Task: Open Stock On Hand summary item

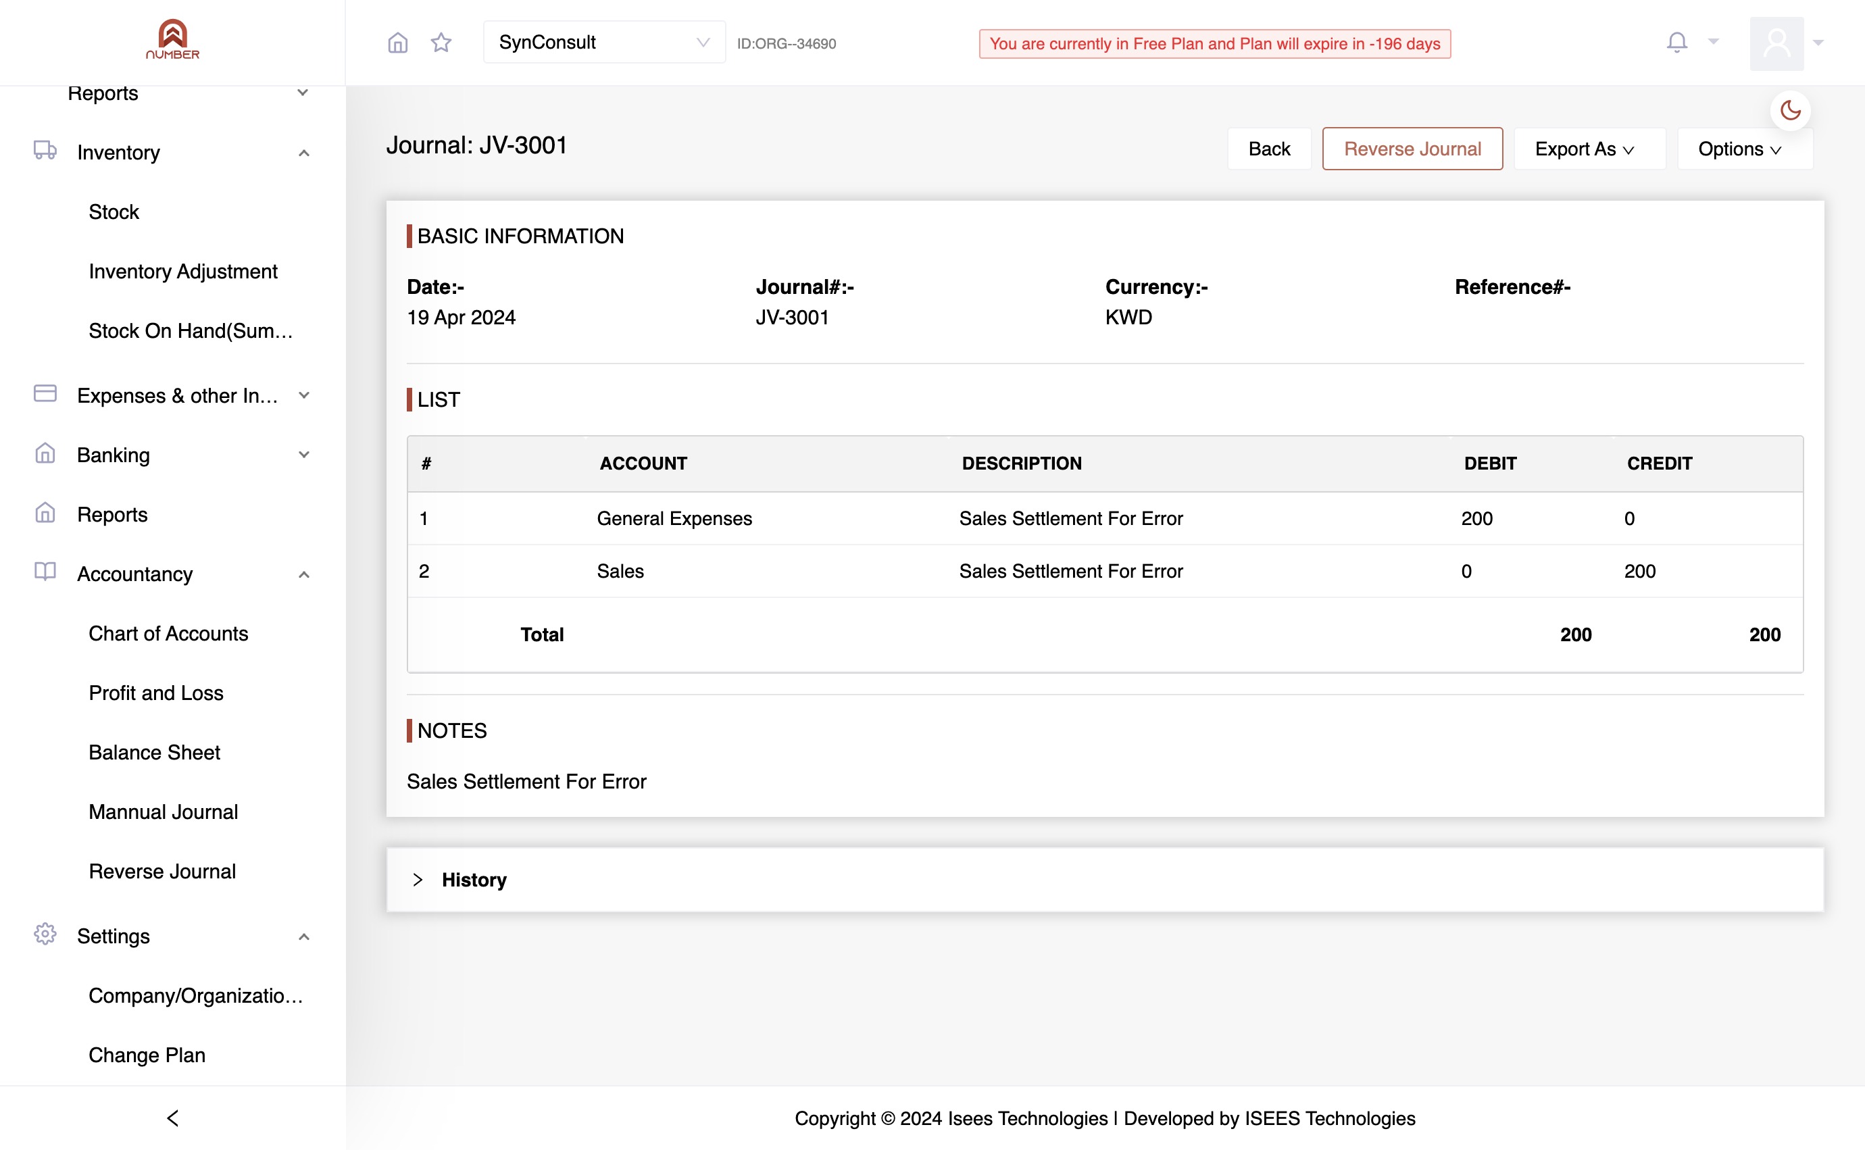Action: tap(190, 331)
